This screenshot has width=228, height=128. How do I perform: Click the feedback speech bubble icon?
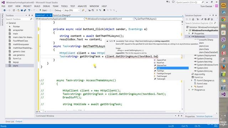(173, 2)
